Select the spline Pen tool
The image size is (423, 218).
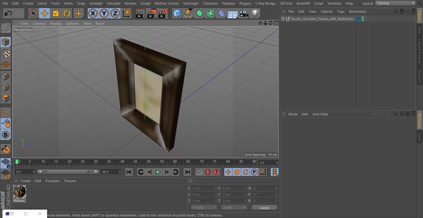[188, 13]
